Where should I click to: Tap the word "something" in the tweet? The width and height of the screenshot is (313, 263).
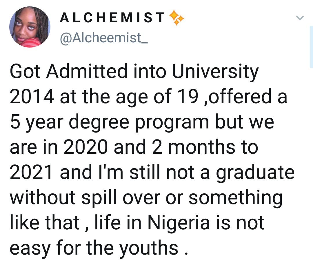coord(236,198)
